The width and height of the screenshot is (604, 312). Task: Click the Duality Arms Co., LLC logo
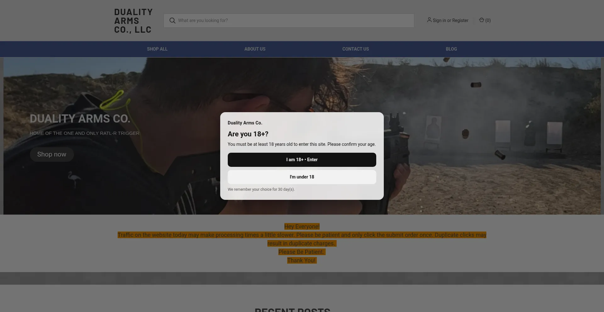[133, 21]
